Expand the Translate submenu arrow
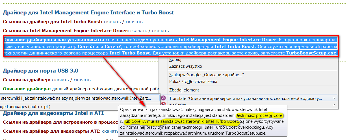Viewport: 349px width, 140px height. coord(335,98)
